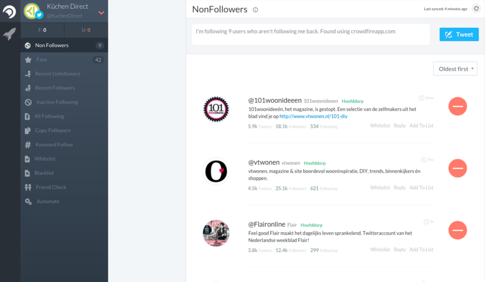Reply to @101woonideeen
The image size is (485, 282).
point(400,126)
